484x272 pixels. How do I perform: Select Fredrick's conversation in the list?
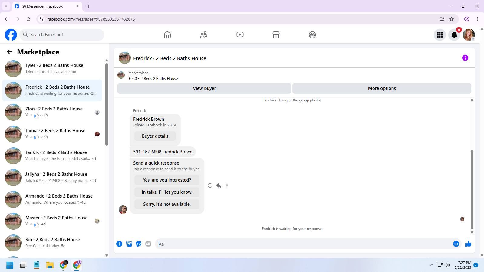(52, 90)
